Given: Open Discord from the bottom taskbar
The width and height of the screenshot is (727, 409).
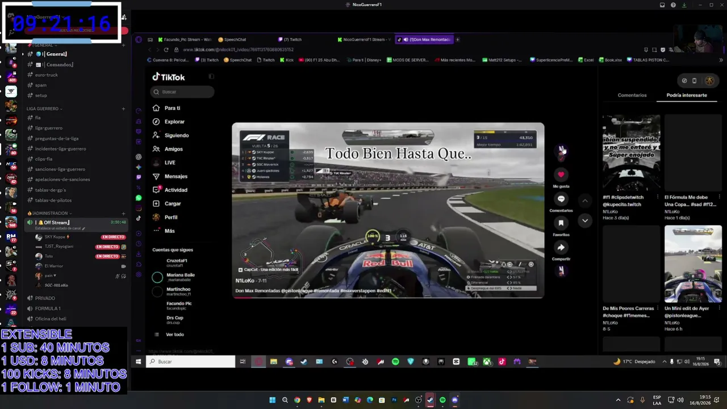Looking at the screenshot, I should (454, 400).
